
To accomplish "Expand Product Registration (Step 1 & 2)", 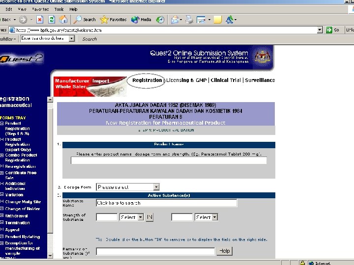I will 2,123.
